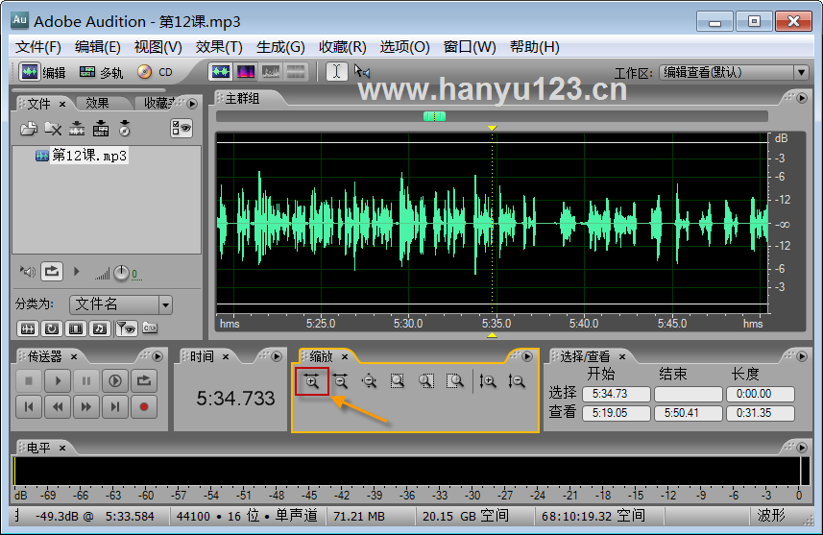Image resolution: width=823 pixels, height=535 pixels.
Task: Toggle show loop files filter button
Action: coord(52,328)
